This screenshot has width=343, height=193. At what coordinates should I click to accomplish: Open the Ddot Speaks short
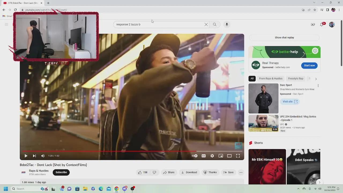click(304, 167)
